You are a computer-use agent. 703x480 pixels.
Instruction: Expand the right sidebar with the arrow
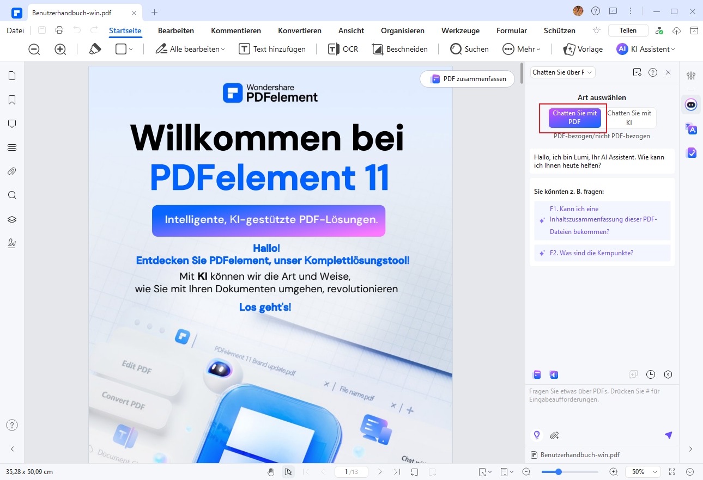691,449
